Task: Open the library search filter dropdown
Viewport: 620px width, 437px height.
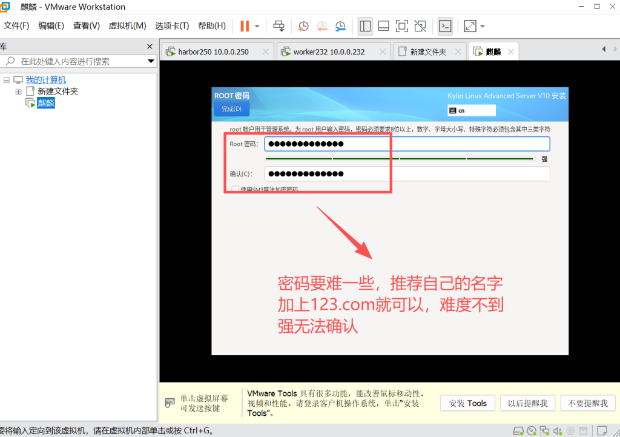Action: (151, 61)
